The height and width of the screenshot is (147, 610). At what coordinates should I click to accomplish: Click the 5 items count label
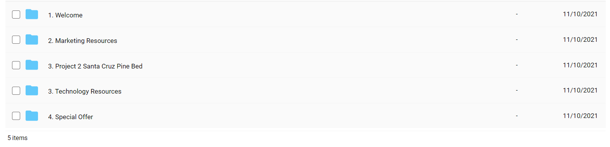pyautogui.click(x=17, y=138)
